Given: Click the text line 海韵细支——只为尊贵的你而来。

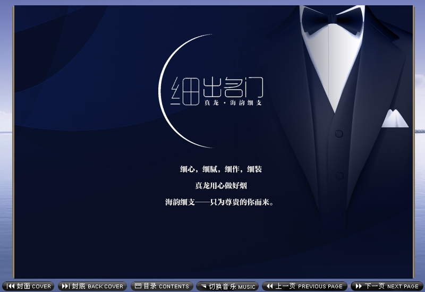Looking at the screenshot, I should 219,202.
